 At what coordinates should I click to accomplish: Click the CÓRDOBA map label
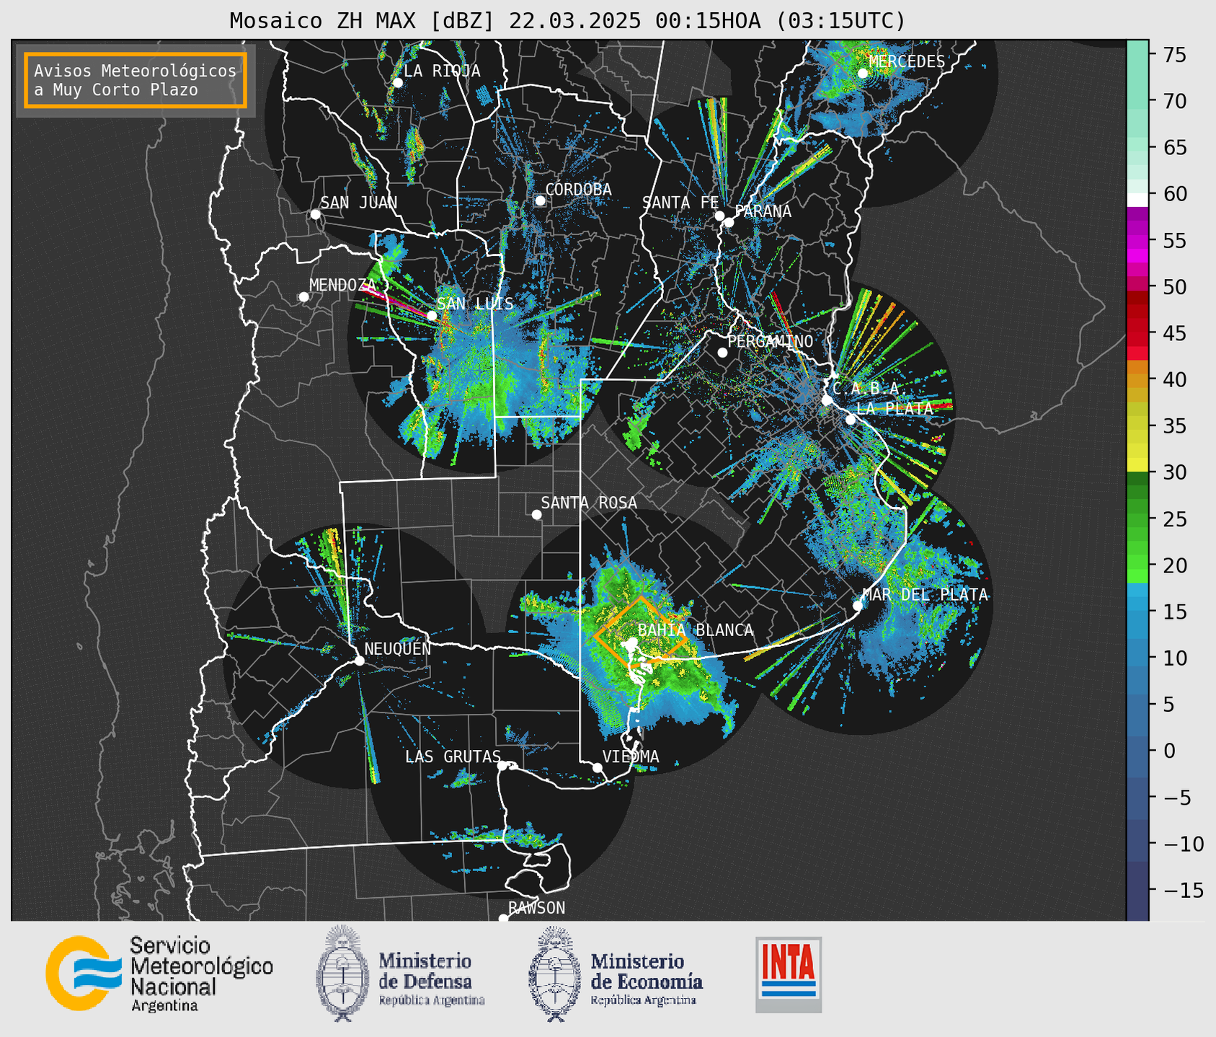(578, 189)
